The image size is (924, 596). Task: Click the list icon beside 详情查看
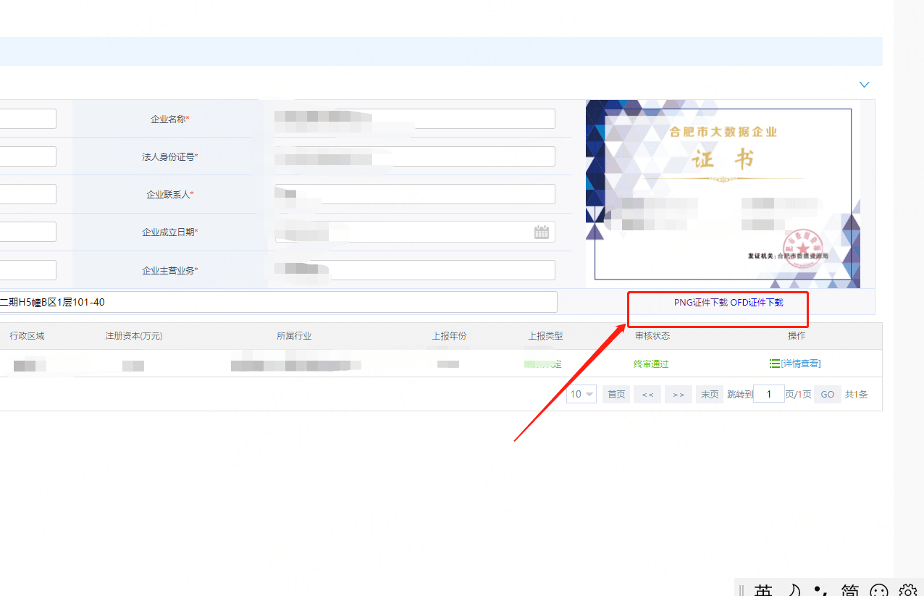774,364
